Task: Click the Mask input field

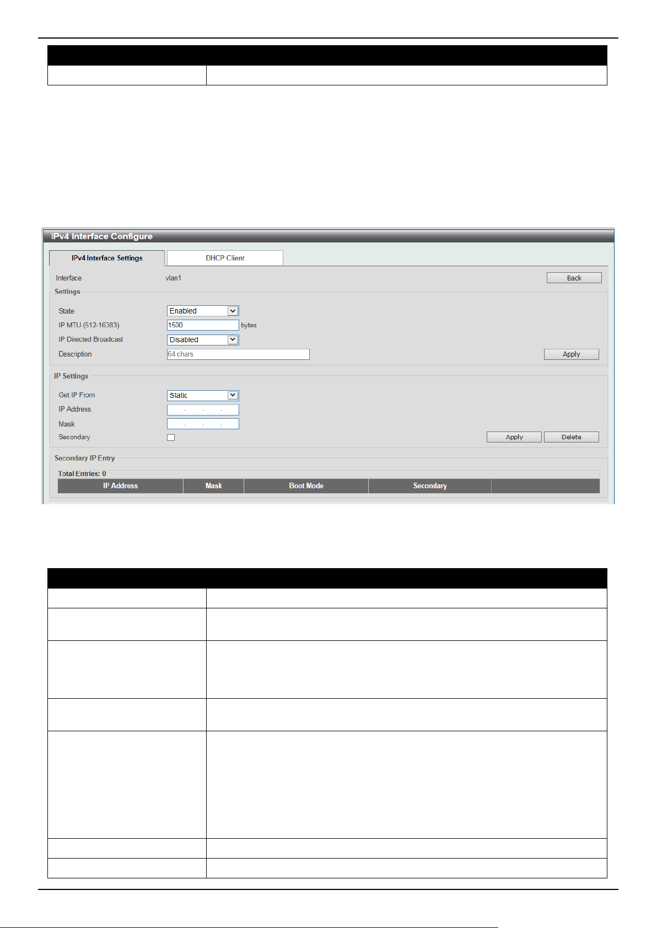Action: coord(203,424)
